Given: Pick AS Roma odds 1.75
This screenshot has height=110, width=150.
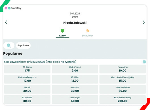Looking at the screenshot, I should pos(27,69).
